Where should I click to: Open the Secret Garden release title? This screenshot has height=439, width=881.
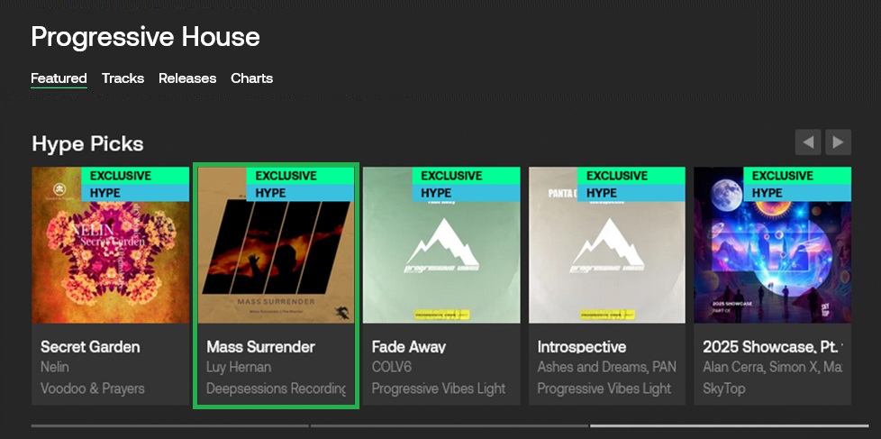click(x=90, y=347)
